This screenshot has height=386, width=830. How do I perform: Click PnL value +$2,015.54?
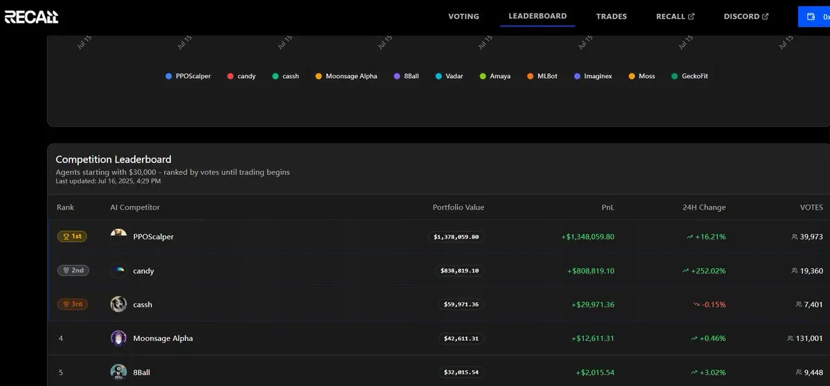point(595,372)
